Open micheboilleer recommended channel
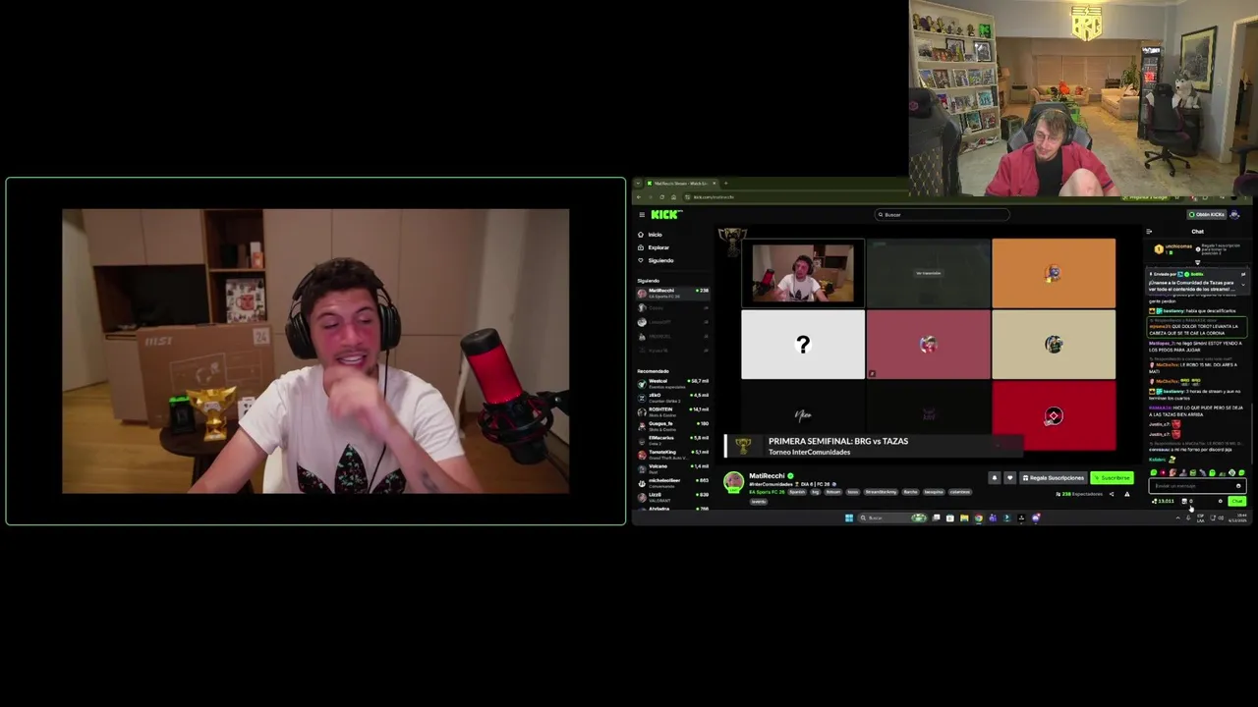 point(673,482)
